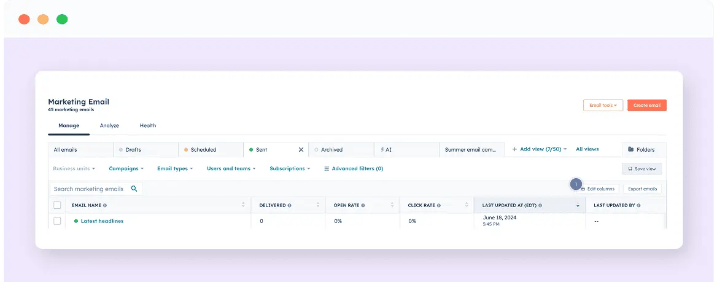Open the info icon next to Email Name
The width and height of the screenshot is (717, 282).
[105, 206]
